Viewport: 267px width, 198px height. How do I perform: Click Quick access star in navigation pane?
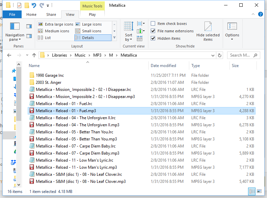pos(14,71)
